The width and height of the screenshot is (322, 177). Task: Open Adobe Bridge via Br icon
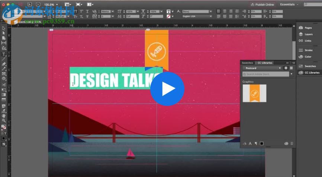(x=30, y=4)
